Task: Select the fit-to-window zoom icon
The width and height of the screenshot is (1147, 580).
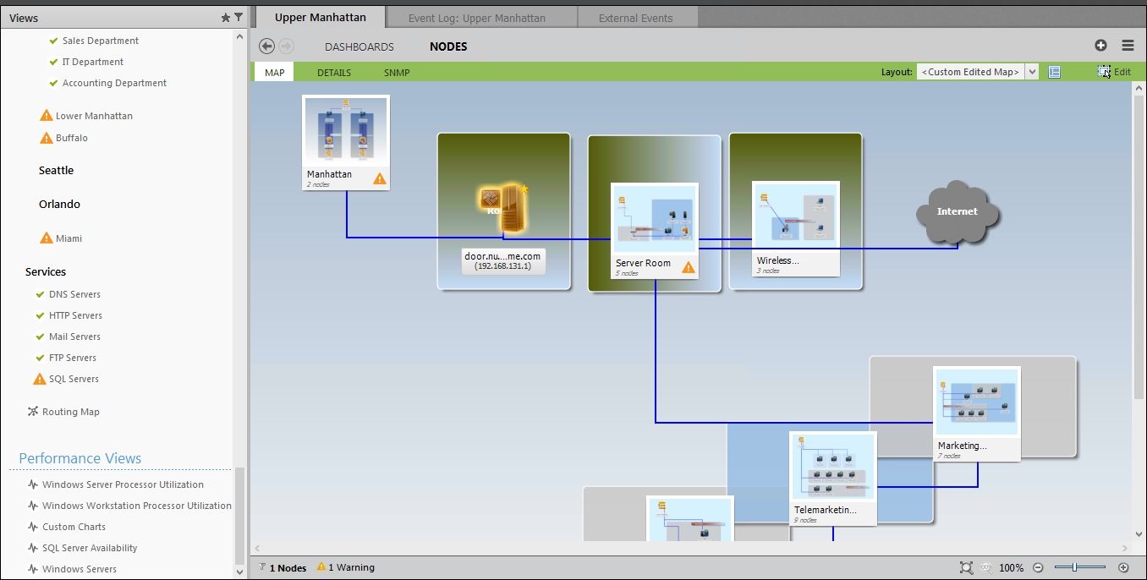Action: (965, 567)
